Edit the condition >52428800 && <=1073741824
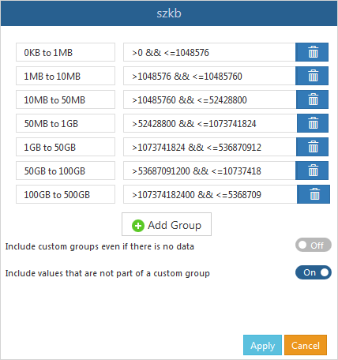 pos(210,123)
